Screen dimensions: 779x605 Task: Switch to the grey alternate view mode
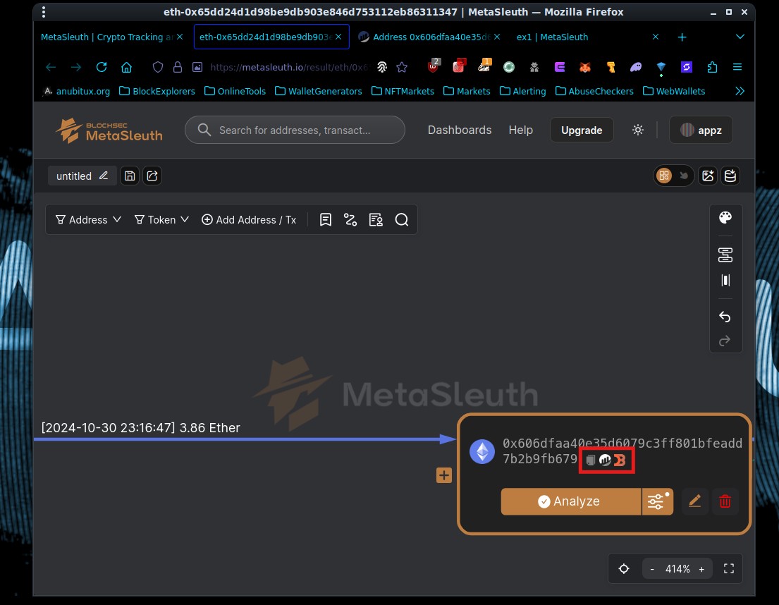point(684,176)
